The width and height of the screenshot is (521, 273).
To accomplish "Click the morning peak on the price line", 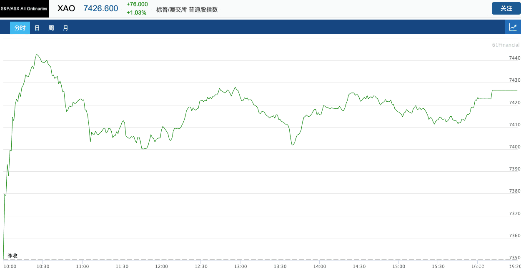I will pyautogui.click(x=37, y=55).
